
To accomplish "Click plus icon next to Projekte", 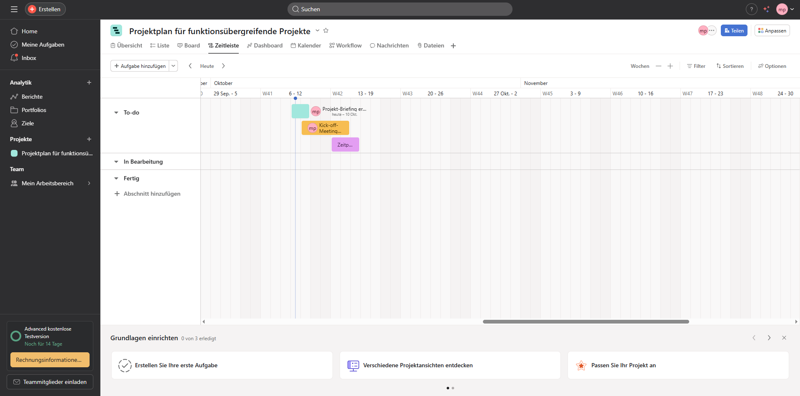I will pos(89,139).
